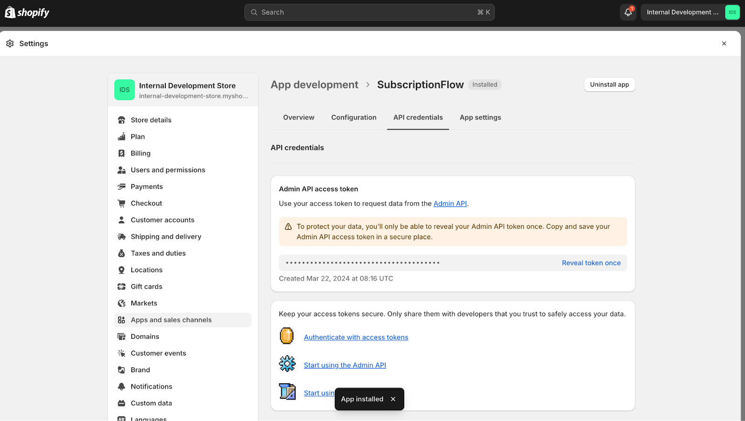Open Markets settings
The image size is (745, 421).
[x=183, y=303]
